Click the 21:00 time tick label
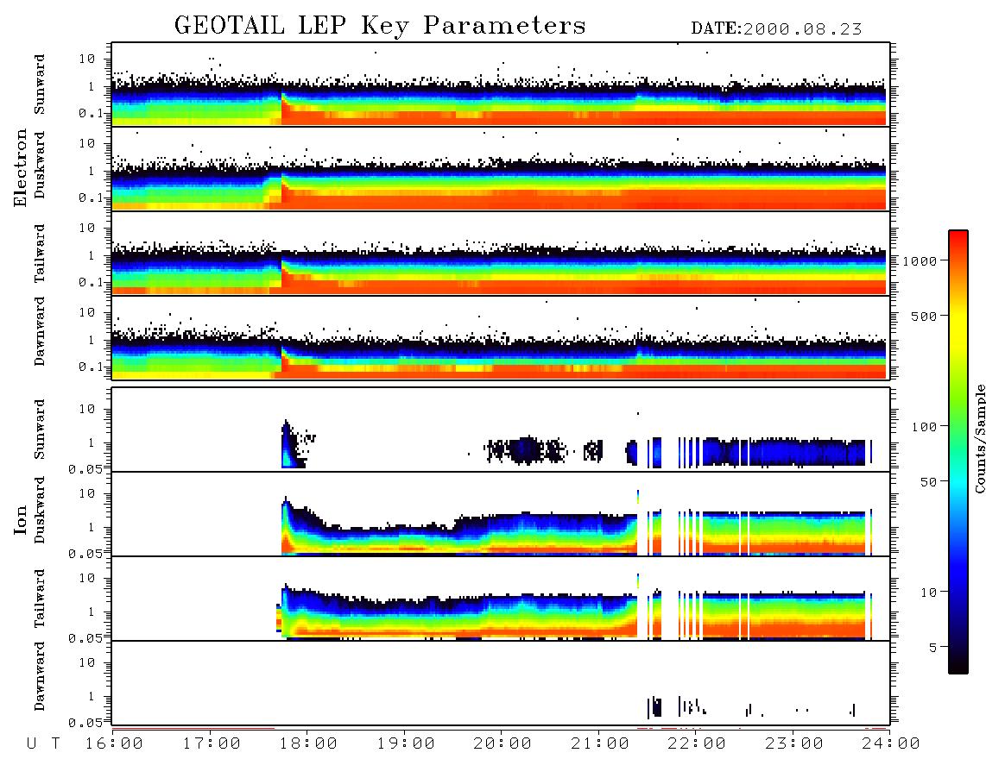986x759 pixels. point(600,743)
